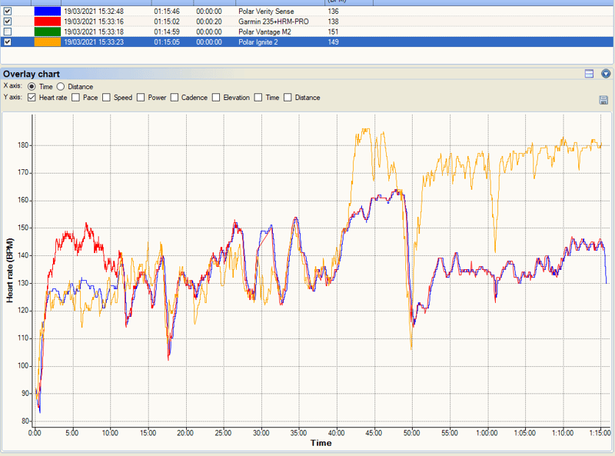The image size is (615, 456).
Task: Click the blue color swatch for Polar Verity Sense
Action: (48, 12)
